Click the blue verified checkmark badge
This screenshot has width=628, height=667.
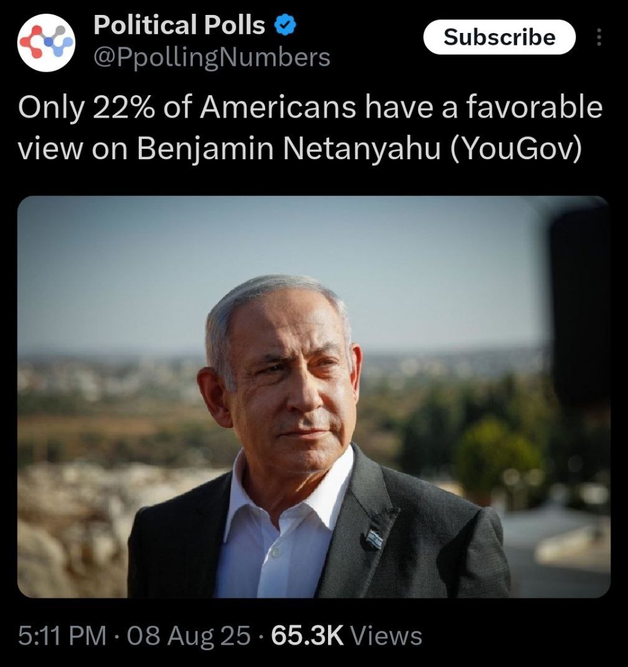(285, 25)
